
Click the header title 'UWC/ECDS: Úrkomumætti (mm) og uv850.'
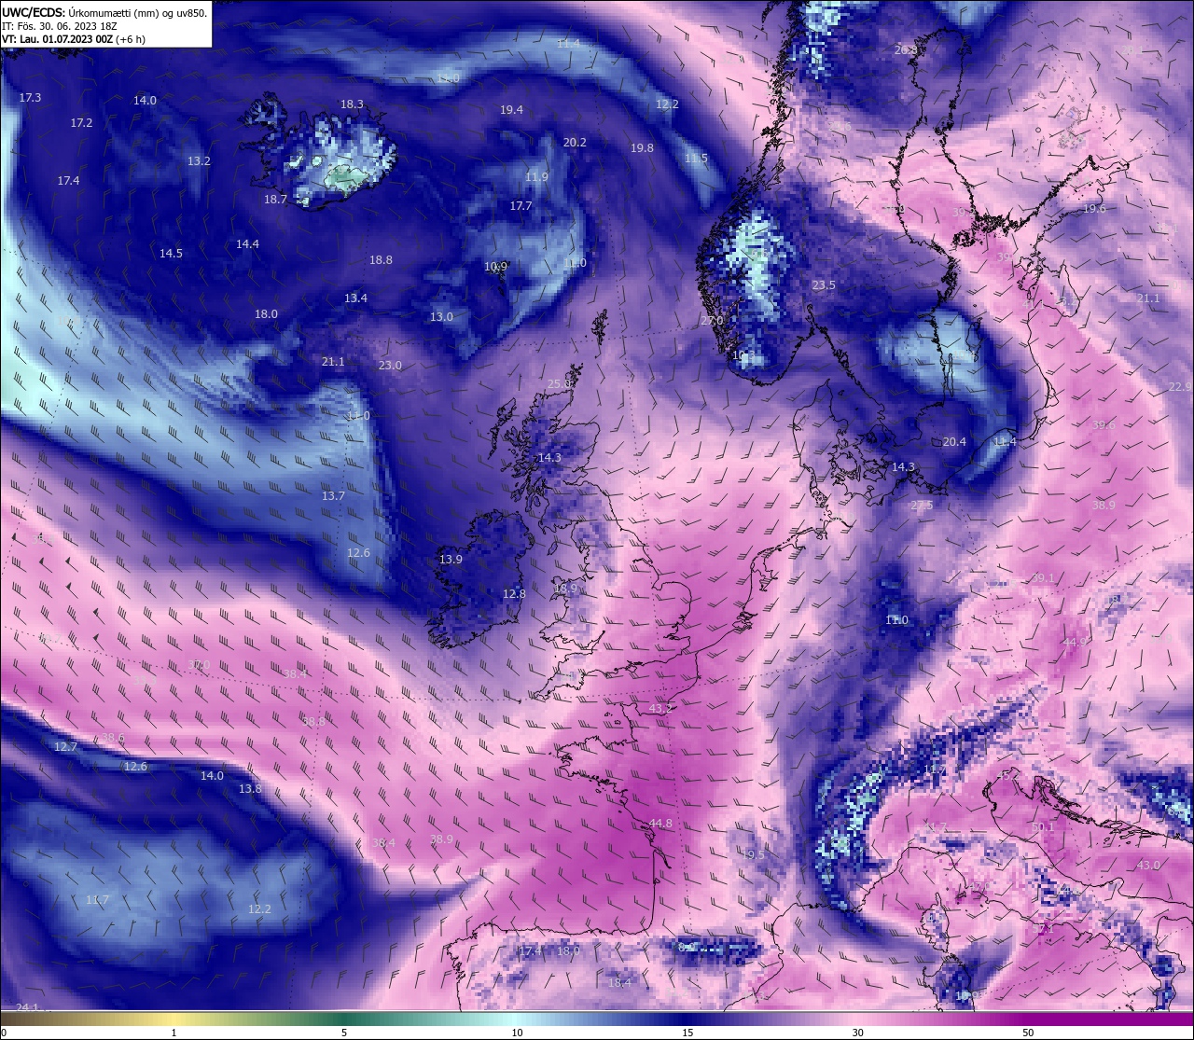point(104,12)
